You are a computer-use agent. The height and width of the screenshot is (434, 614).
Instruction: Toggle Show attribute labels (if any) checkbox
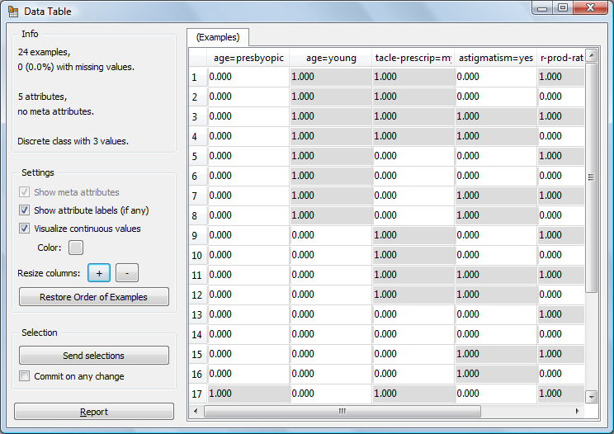[x=24, y=210]
